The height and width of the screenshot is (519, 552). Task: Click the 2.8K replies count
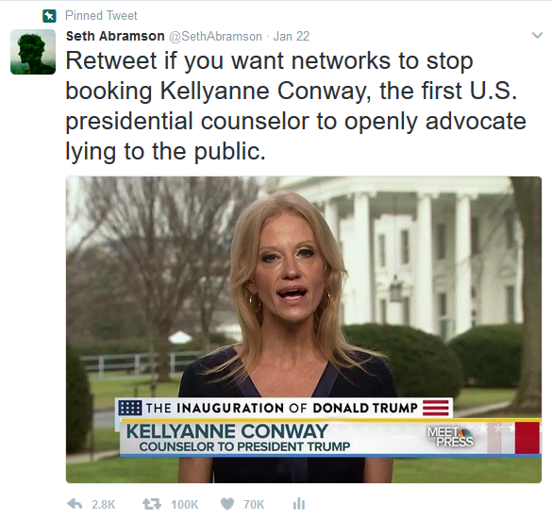(x=103, y=505)
